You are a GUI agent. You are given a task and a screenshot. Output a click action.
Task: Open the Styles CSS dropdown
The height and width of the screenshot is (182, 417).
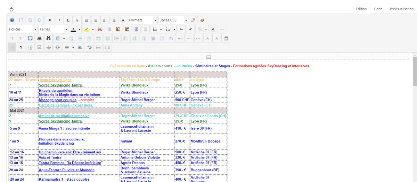[x=173, y=20]
